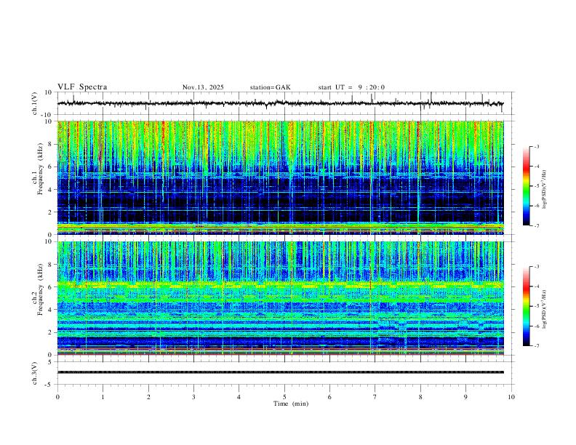Click the ch.2 colorbar log(PSD) label
This screenshot has width=576, height=445.
pos(544,310)
